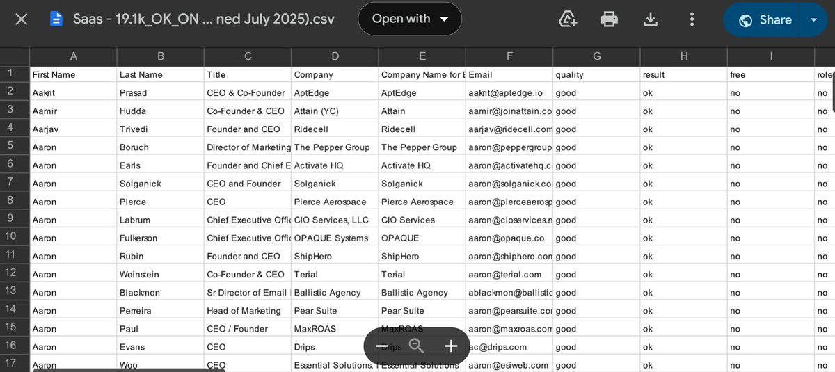Viewport: 835px width, 372px height.
Task: Select column A header
Action: pos(73,56)
